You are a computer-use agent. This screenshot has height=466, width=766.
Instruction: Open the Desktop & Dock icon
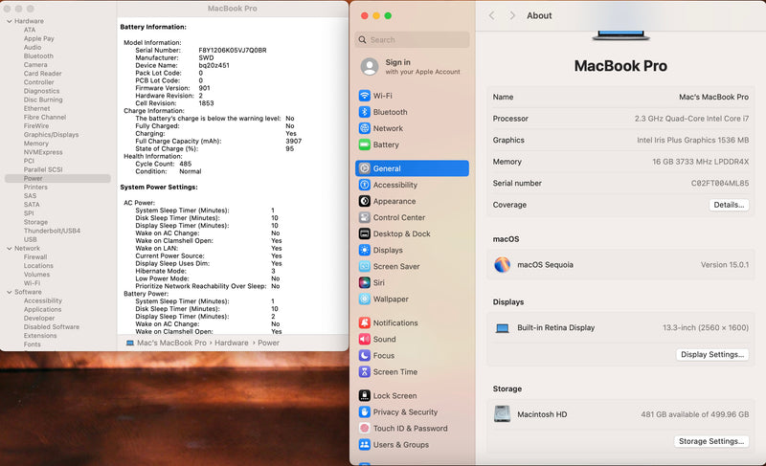coord(365,233)
